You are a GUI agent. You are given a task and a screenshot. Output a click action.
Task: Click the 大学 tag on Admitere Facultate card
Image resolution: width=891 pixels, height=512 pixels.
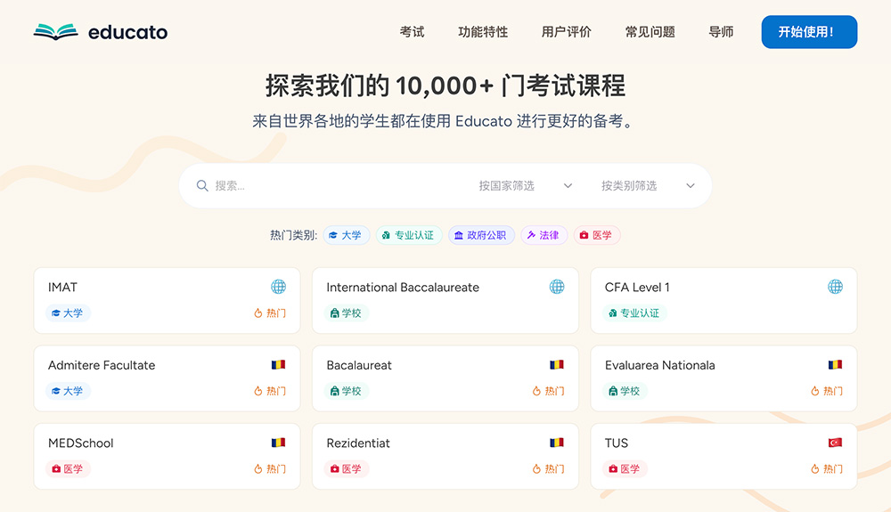tap(68, 391)
